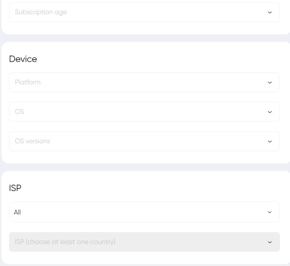Click the ISP section heading

pos(15,188)
